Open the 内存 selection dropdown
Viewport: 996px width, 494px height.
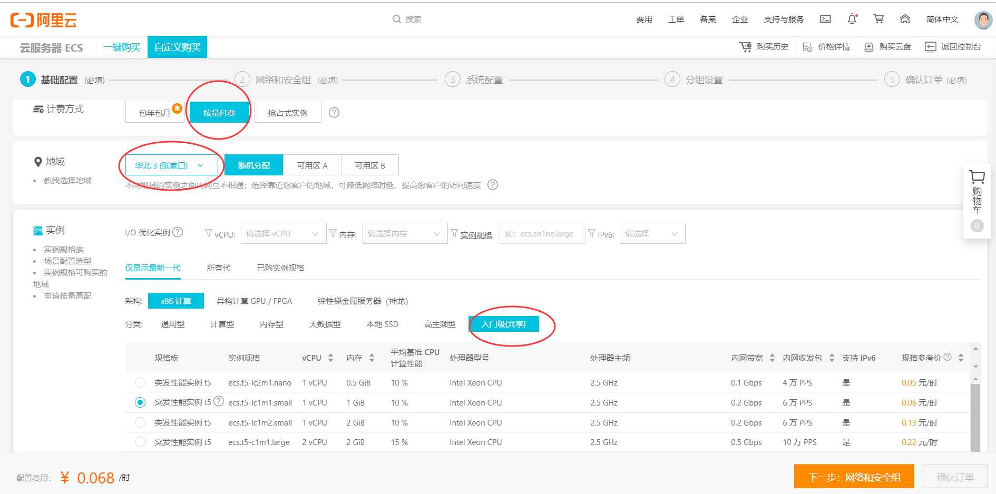point(405,233)
